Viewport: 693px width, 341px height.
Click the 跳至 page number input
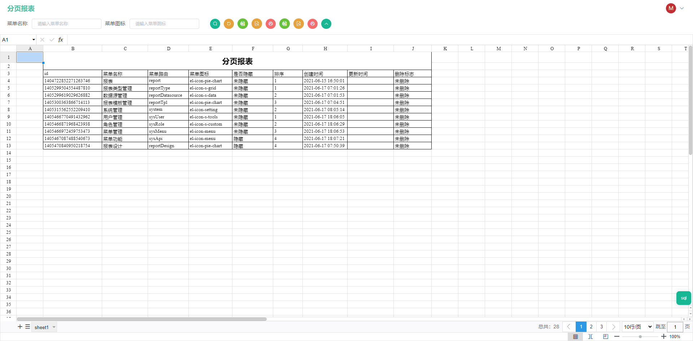pos(675,327)
